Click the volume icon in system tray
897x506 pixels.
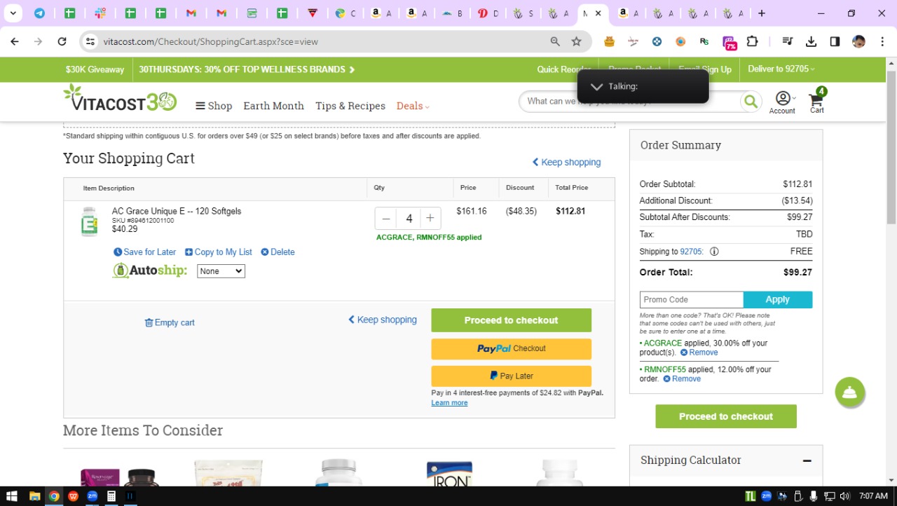tap(844, 496)
